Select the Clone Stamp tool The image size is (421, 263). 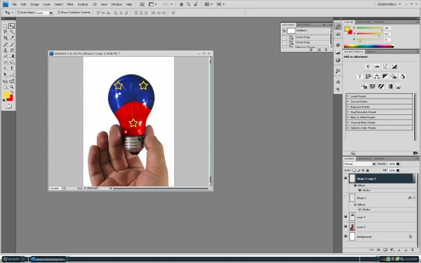click(5, 50)
